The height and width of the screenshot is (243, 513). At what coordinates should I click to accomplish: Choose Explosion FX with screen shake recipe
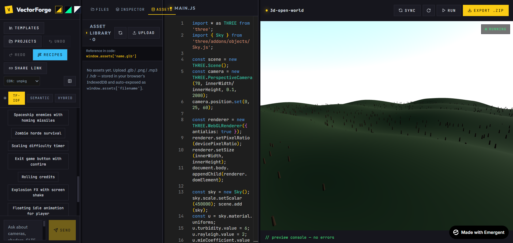click(38, 193)
